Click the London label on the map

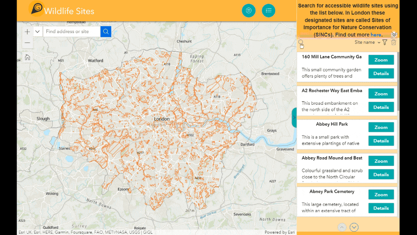click(162, 119)
